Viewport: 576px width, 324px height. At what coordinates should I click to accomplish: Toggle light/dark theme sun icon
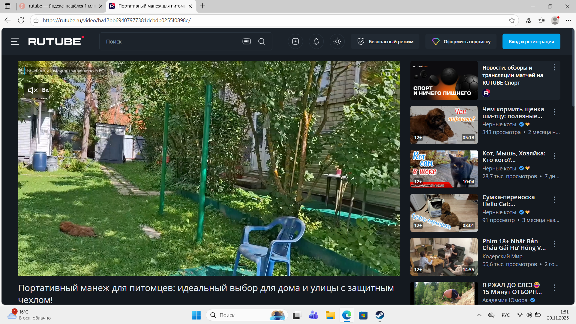(x=337, y=41)
